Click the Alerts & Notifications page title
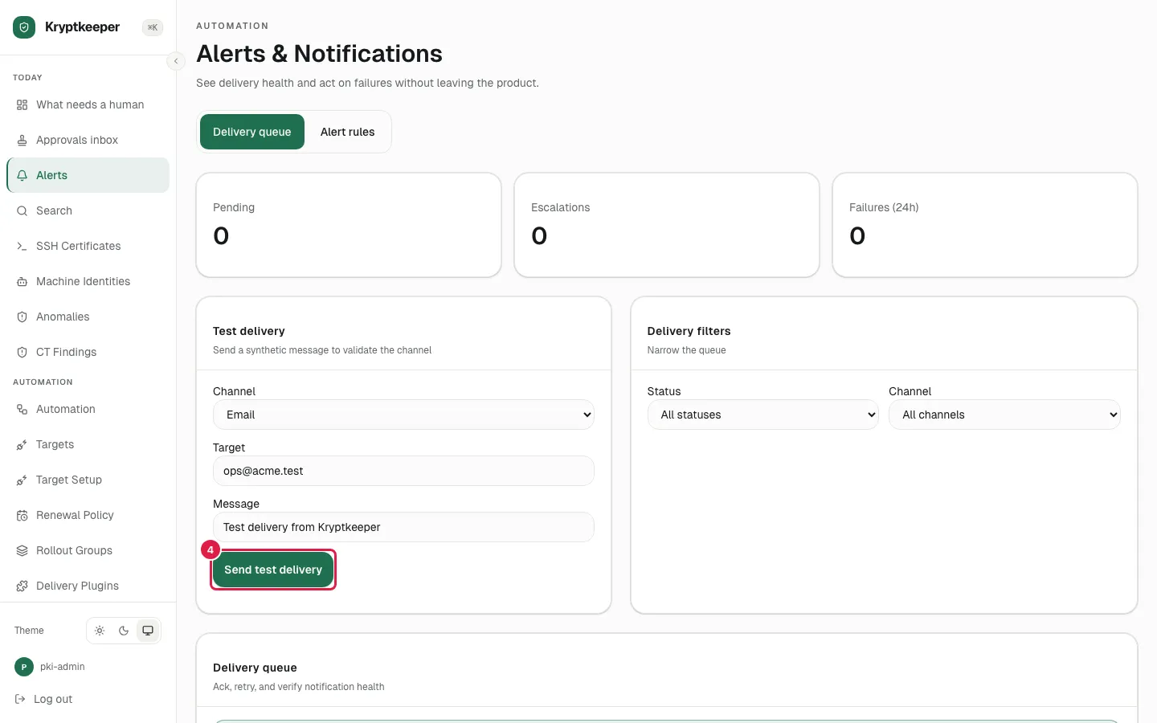 click(320, 54)
